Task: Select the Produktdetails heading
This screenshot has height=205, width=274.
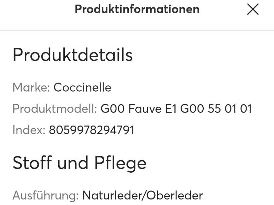Action: tap(73, 55)
